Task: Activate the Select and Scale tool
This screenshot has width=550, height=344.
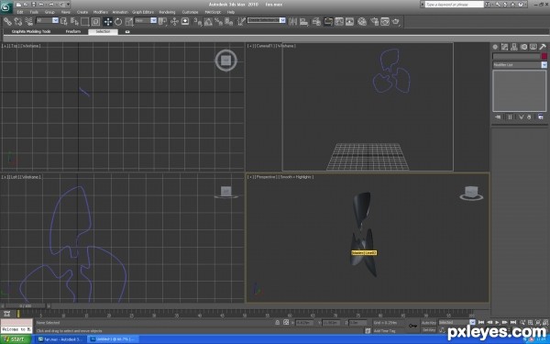Action: (129, 22)
